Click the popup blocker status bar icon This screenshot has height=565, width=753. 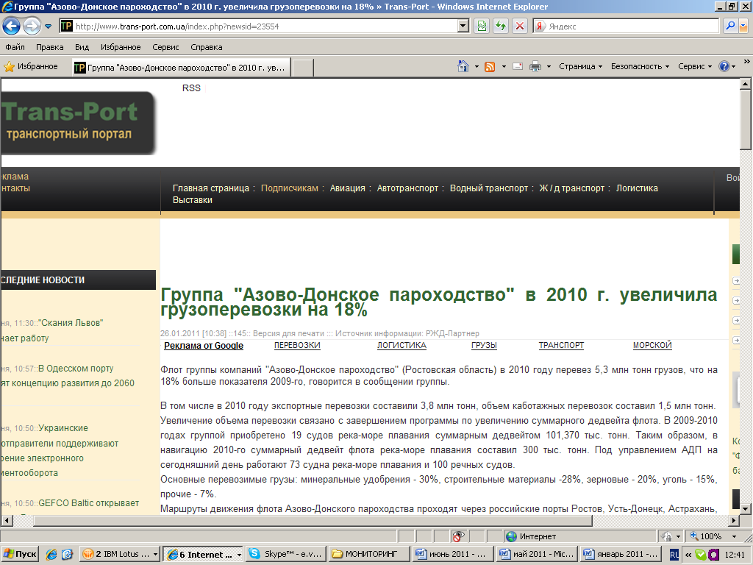point(459,536)
